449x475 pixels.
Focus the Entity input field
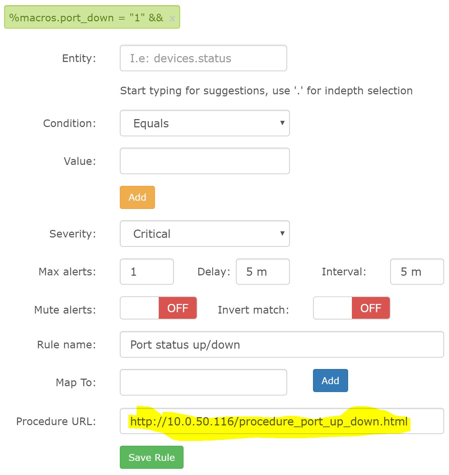[203, 58]
